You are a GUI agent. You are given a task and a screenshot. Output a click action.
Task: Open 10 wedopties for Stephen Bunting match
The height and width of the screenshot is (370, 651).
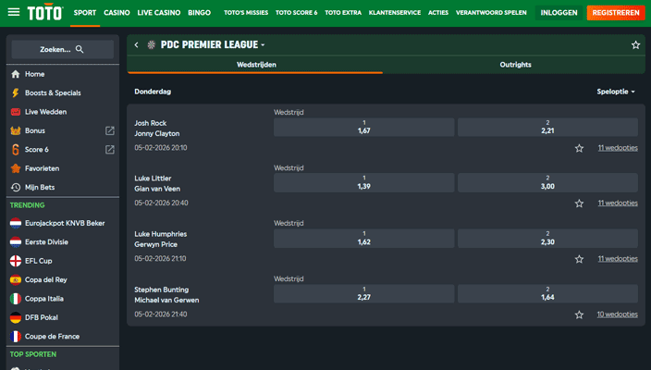coord(618,314)
